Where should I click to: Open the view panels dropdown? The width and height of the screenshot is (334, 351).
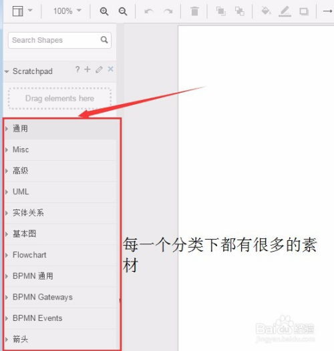[x=23, y=11]
